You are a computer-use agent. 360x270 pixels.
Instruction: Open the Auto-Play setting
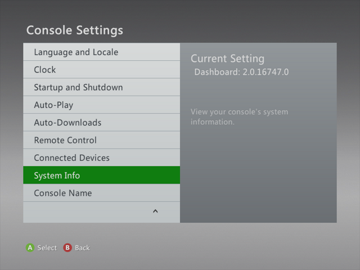[x=53, y=105]
